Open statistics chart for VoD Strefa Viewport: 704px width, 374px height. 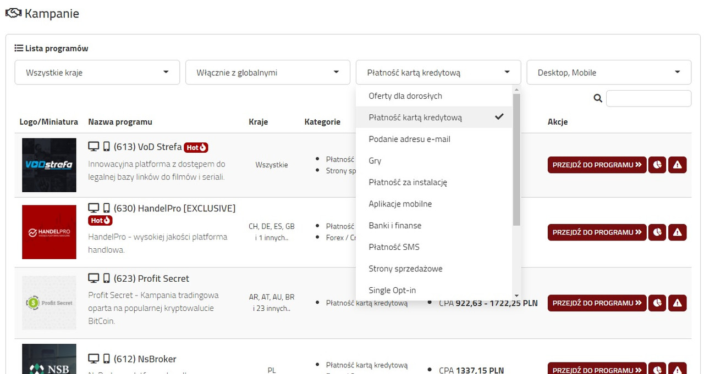coord(657,165)
